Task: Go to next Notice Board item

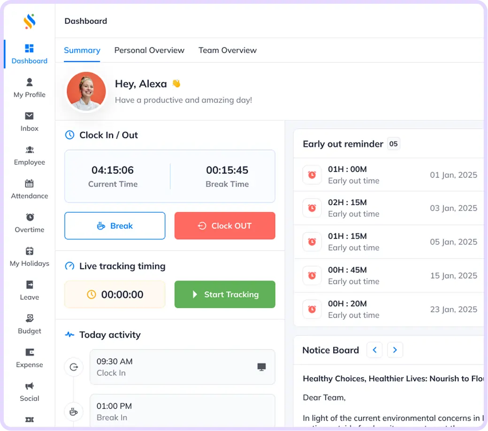Action: click(395, 350)
